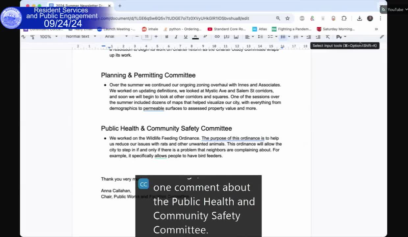408x237 pixels.
Task: Open the Chrome extensions puzzle icon
Action: [x=344, y=18]
